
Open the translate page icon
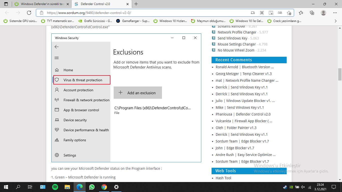point(280,13)
